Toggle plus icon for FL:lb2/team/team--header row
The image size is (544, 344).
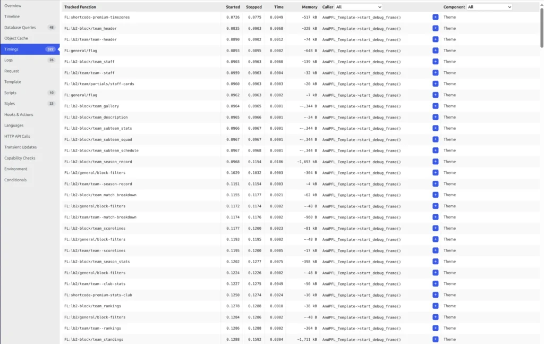coord(435,39)
